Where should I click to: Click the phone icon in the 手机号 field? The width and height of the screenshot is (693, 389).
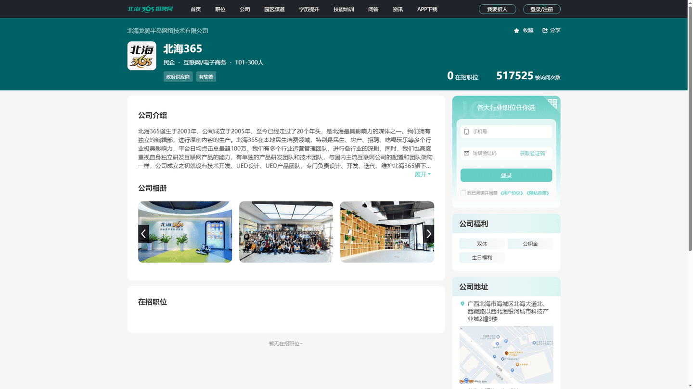pos(466,132)
